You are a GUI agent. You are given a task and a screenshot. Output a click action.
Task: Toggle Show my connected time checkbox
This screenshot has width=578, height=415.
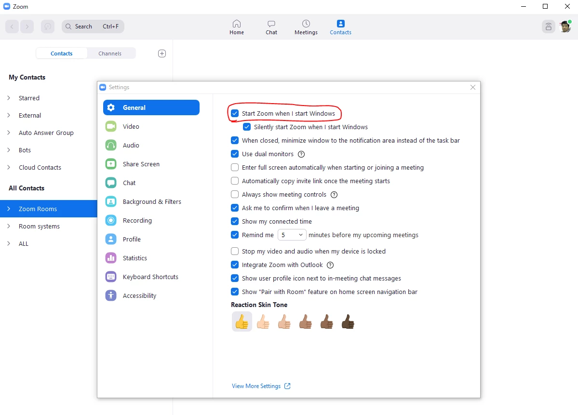(x=235, y=221)
